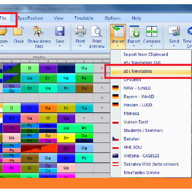Expand the Import dropdown arrow
192x192 pixels.
point(118,46)
